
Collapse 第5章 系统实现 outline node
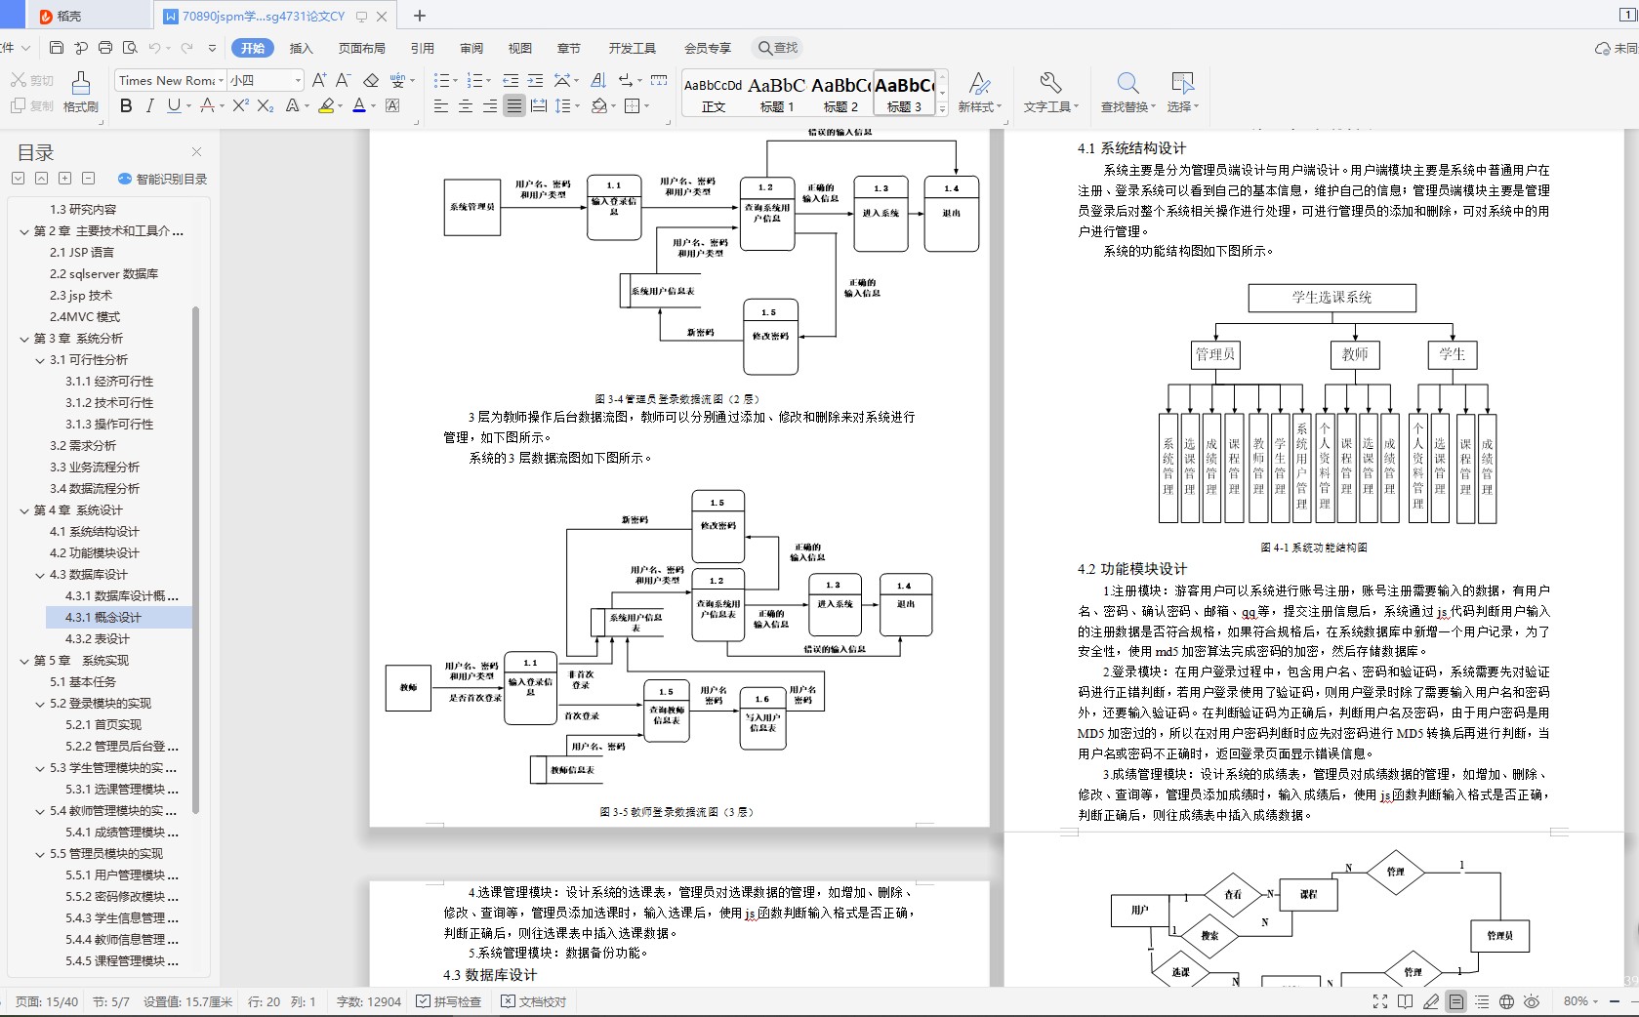pos(25,661)
